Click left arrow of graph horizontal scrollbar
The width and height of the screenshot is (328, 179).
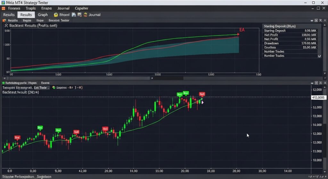click(4, 78)
